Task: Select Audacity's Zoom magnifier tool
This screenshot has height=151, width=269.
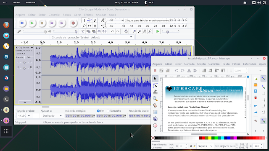Action: [84, 26]
